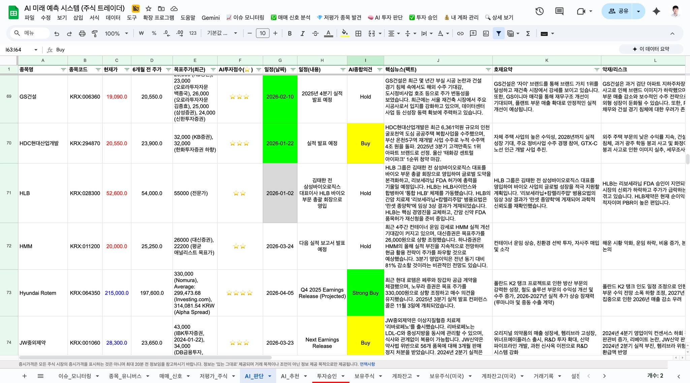
Task: Open the cell borders tool
Action: [358, 33]
